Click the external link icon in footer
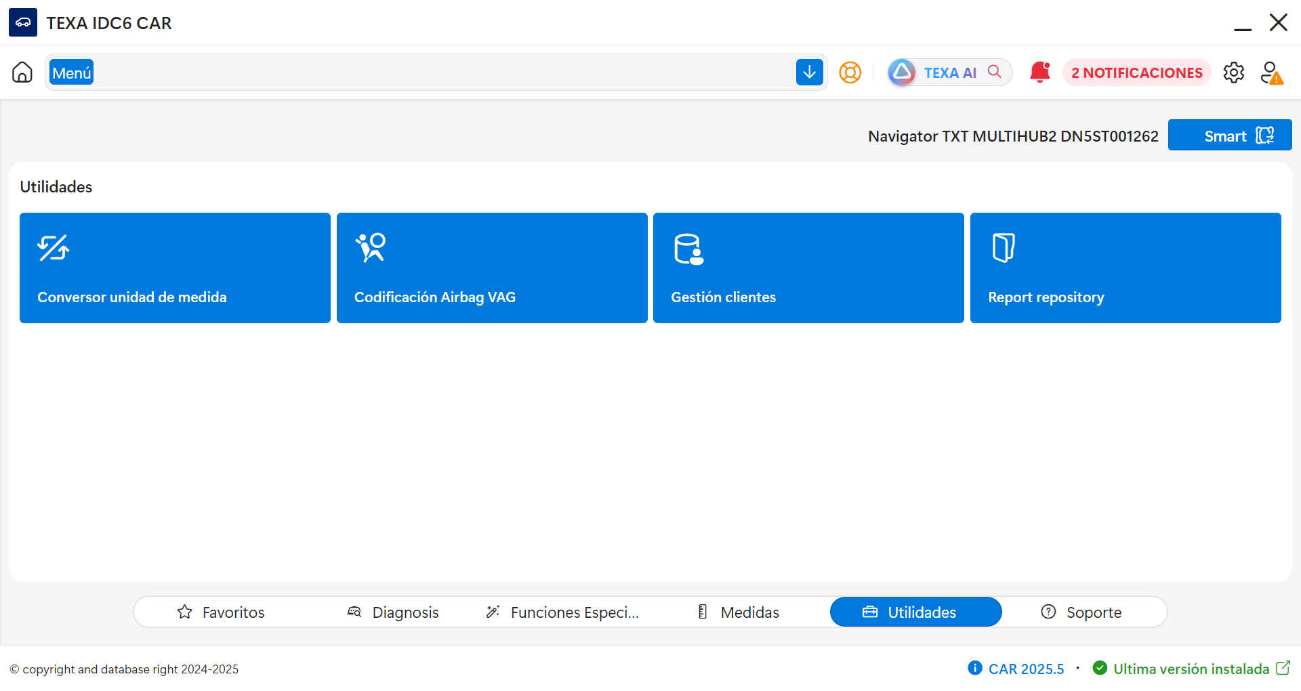Screen dimensions: 1301x691 [x=1283, y=668]
